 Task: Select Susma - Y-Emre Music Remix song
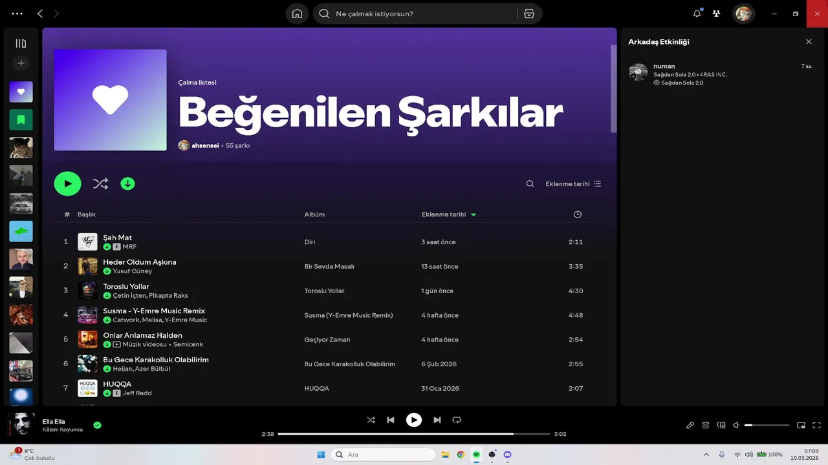tap(154, 311)
